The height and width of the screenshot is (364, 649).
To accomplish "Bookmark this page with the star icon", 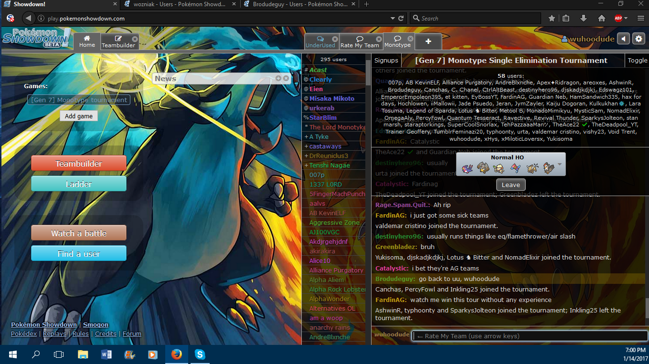I will coord(552,19).
